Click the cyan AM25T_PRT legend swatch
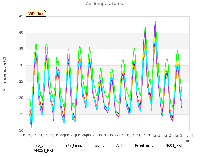Image resolution: width=209 pixels, height=157 pixels. tap(29, 151)
